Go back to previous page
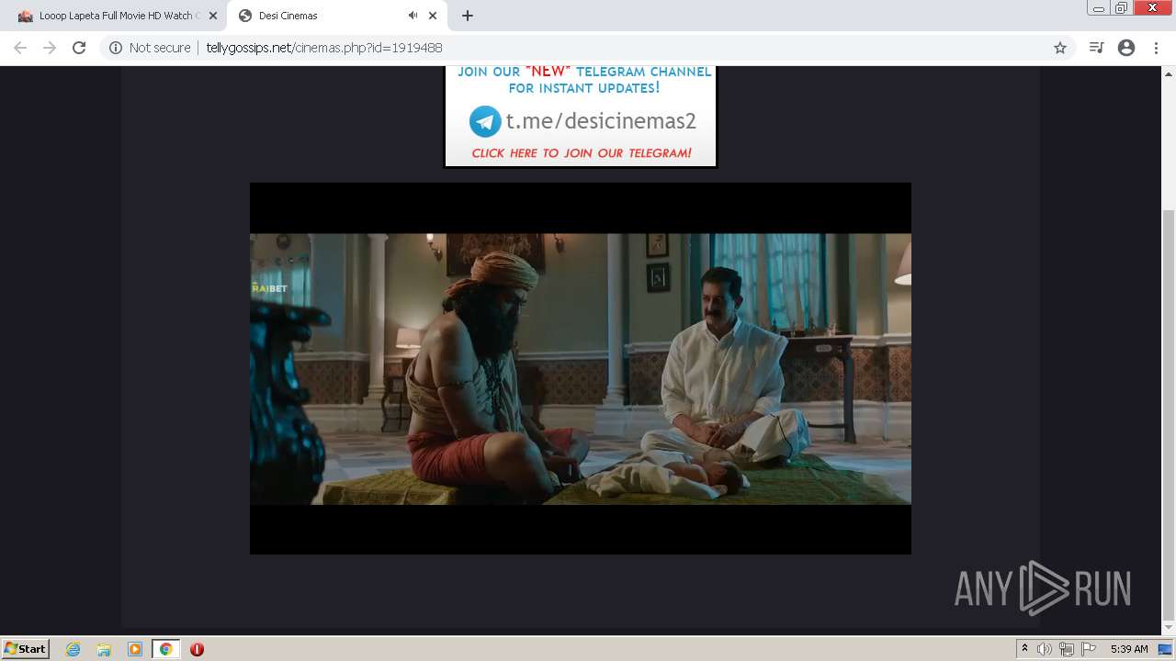The image size is (1176, 661). tap(20, 48)
